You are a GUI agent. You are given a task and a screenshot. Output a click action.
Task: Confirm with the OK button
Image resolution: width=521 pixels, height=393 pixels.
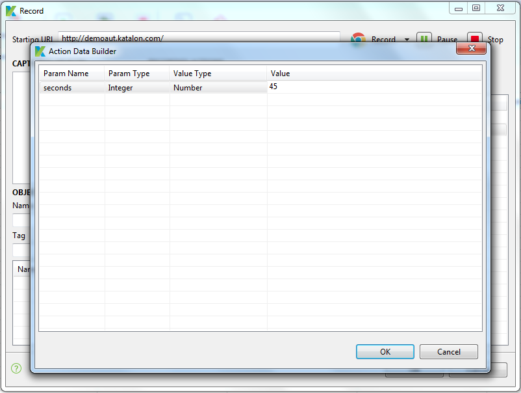coord(385,352)
